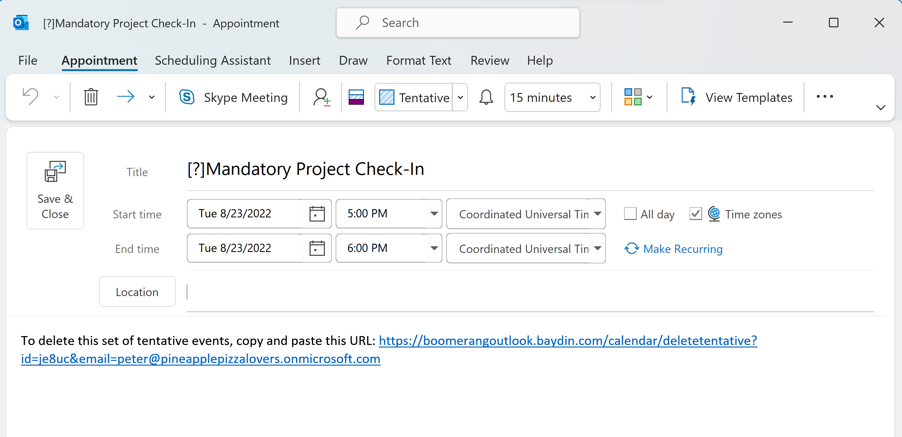Click the Location button

(x=137, y=292)
